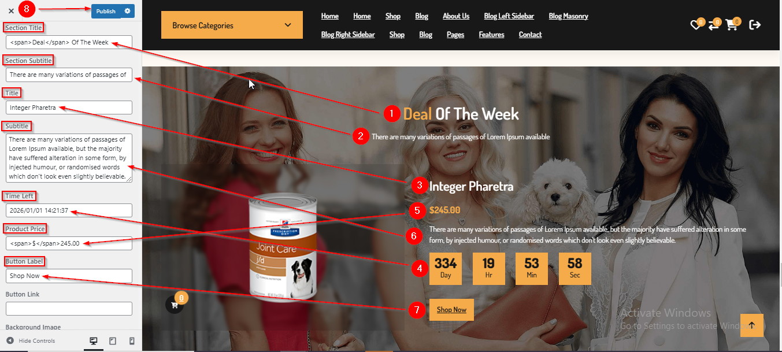782x352 pixels.
Task: Click the Features menu link
Action: (x=491, y=35)
